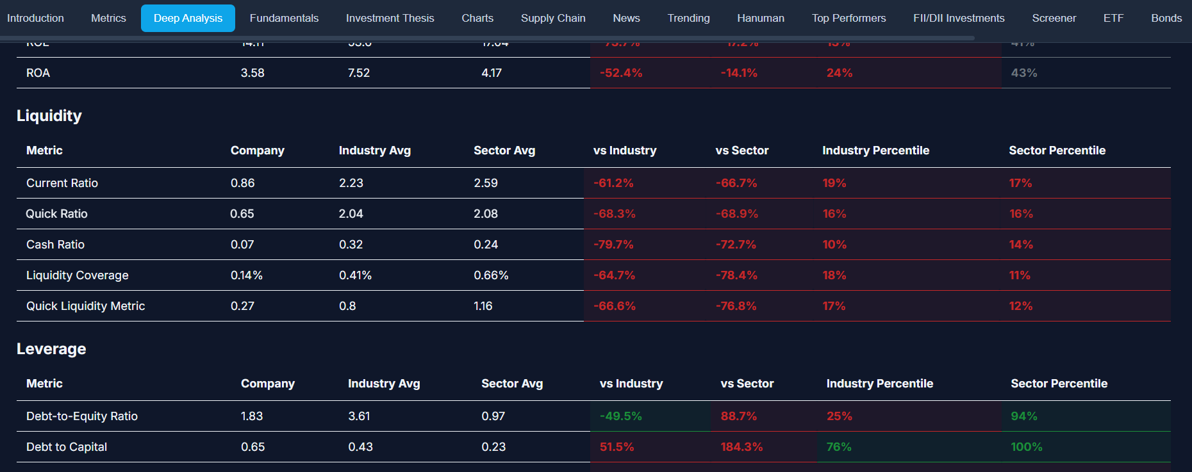Open the News tab
The height and width of the screenshot is (472, 1192).
[x=626, y=18]
